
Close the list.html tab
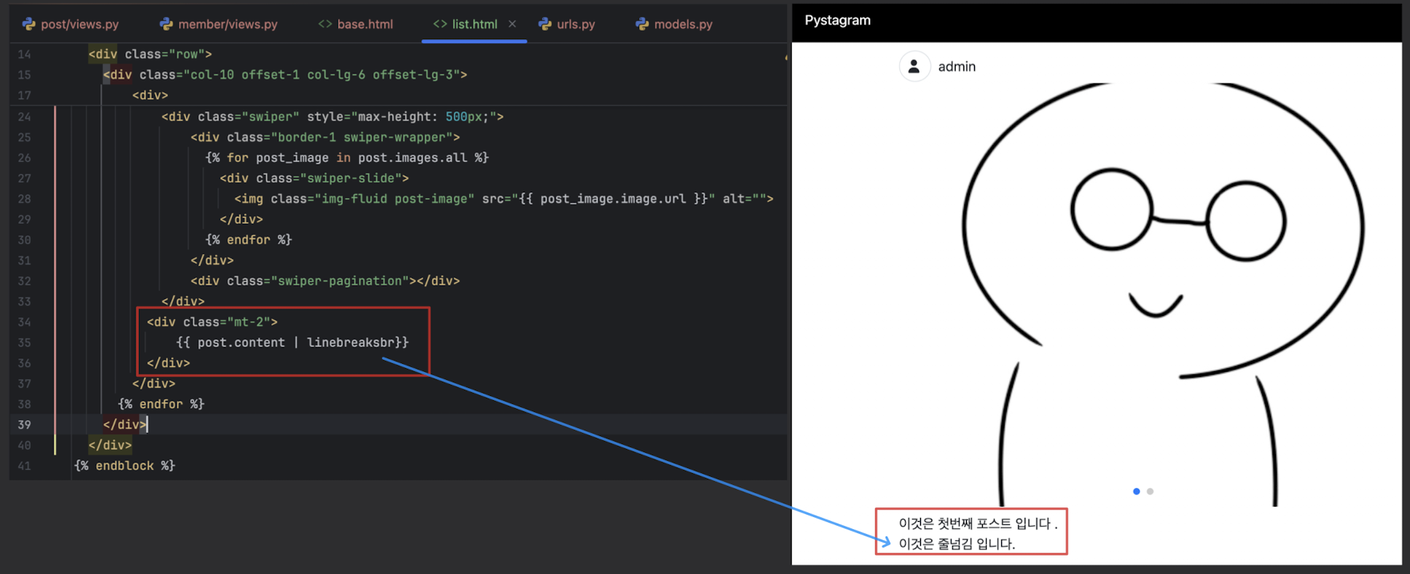512,24
